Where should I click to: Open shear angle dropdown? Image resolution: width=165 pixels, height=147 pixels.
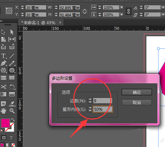tap(163, 15)
